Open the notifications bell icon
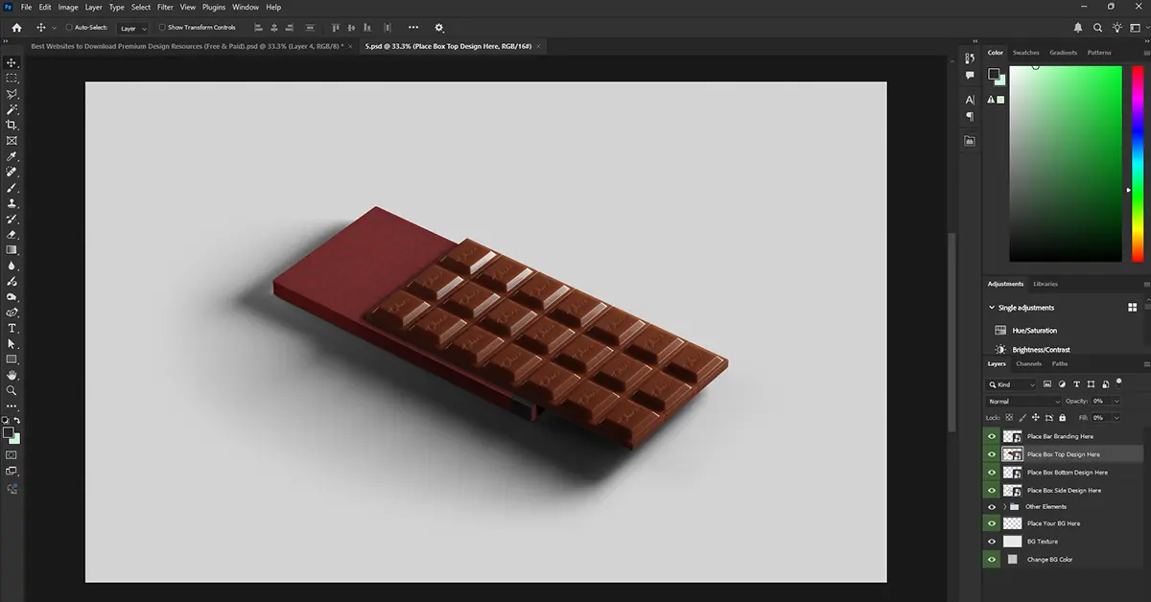This screenshot has height=602, width=1151. pos(1078,28)
